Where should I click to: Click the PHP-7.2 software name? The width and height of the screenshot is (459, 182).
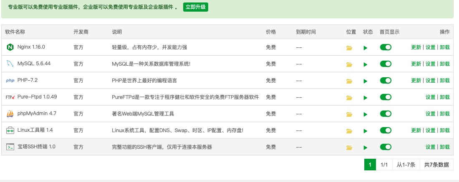[28, 80]
